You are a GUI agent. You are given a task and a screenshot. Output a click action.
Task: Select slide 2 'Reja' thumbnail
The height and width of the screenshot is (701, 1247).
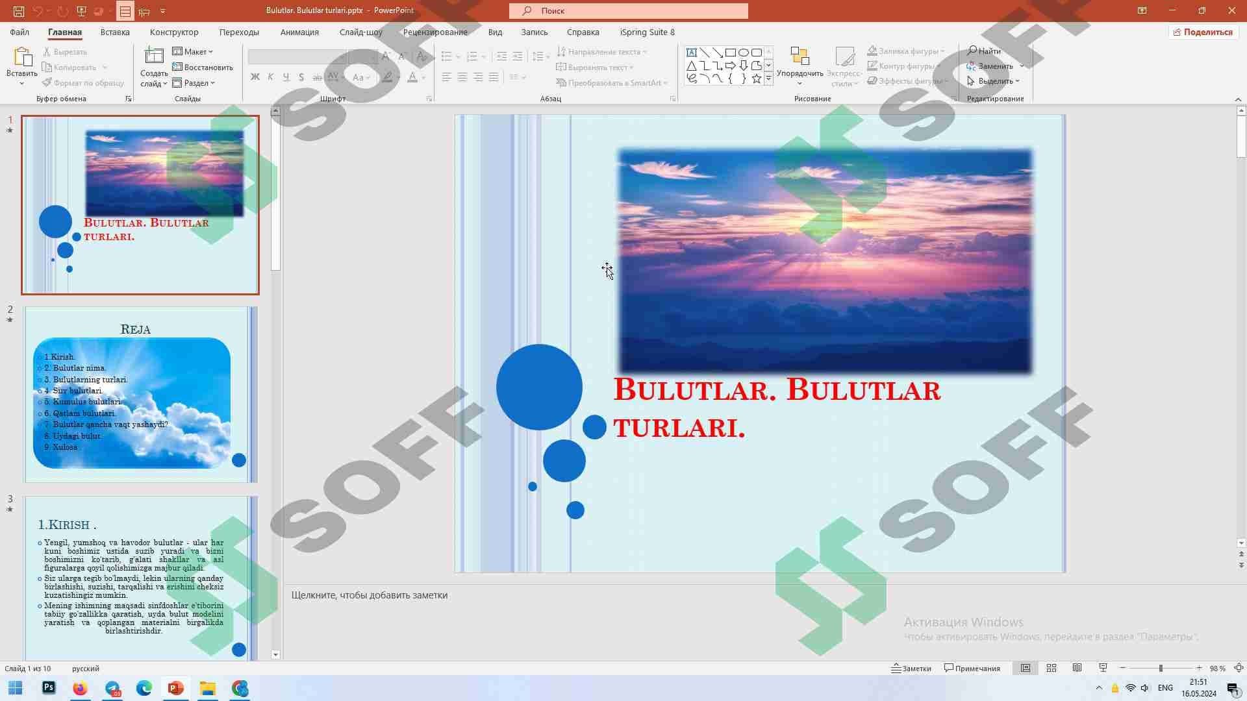pos(141,395)
